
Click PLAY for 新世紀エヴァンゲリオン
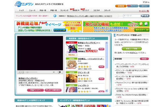coord(101,49)
